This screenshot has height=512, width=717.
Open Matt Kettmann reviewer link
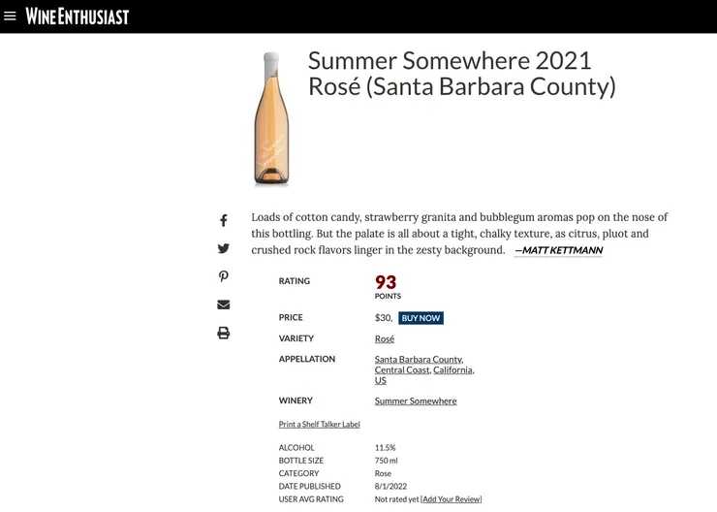tap(558, 250)
